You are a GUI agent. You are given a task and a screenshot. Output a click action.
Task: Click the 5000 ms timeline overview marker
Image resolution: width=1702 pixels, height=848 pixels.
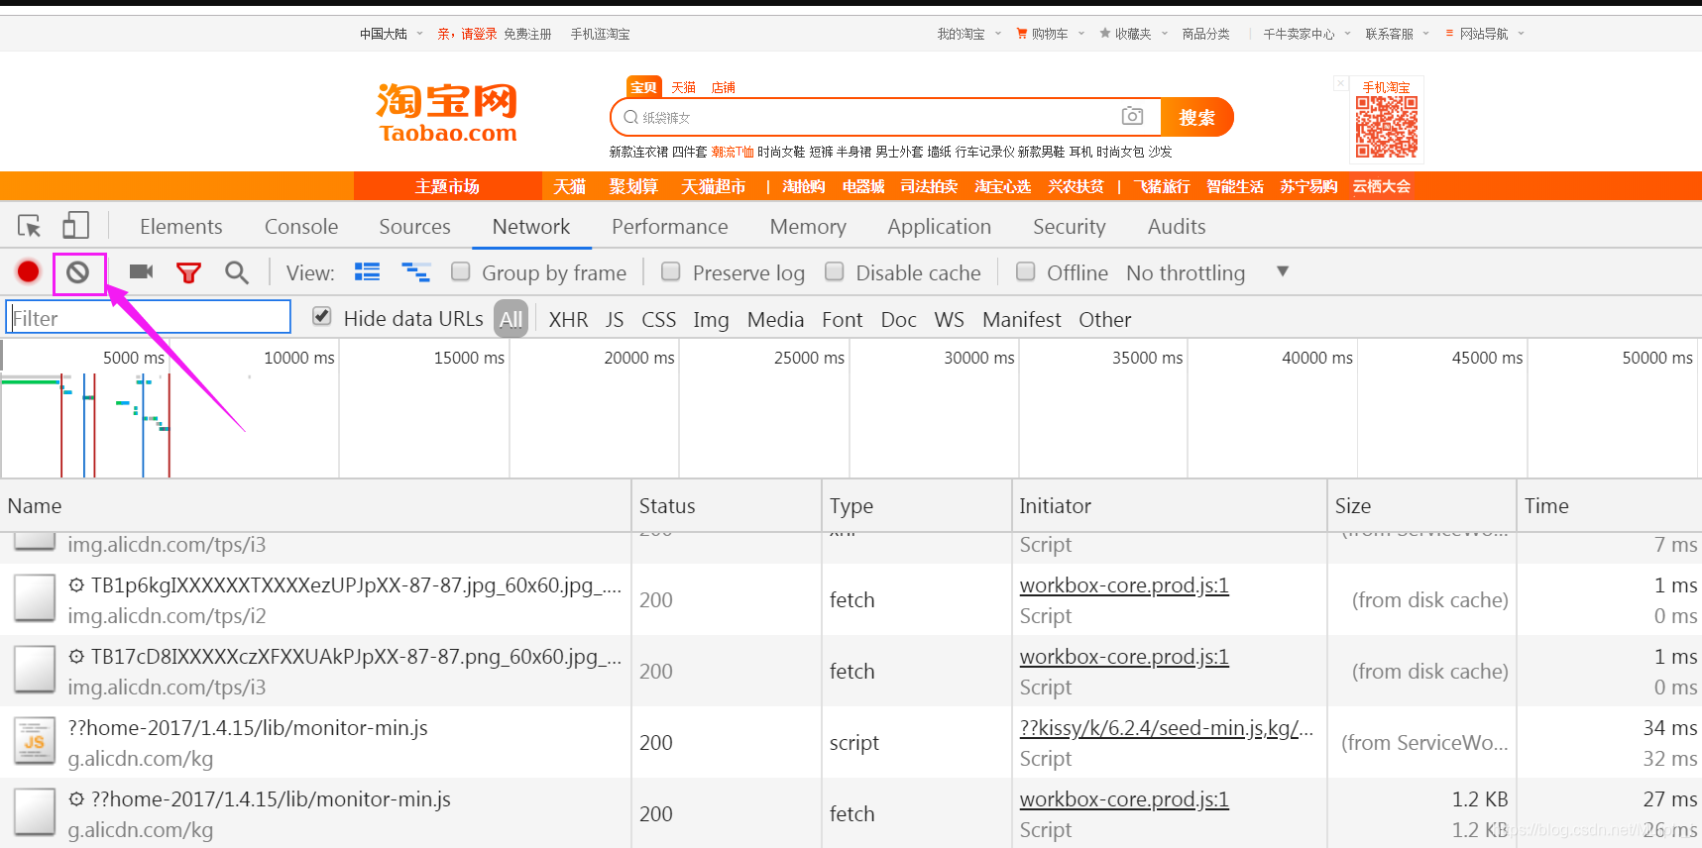(x=134, y=358)
